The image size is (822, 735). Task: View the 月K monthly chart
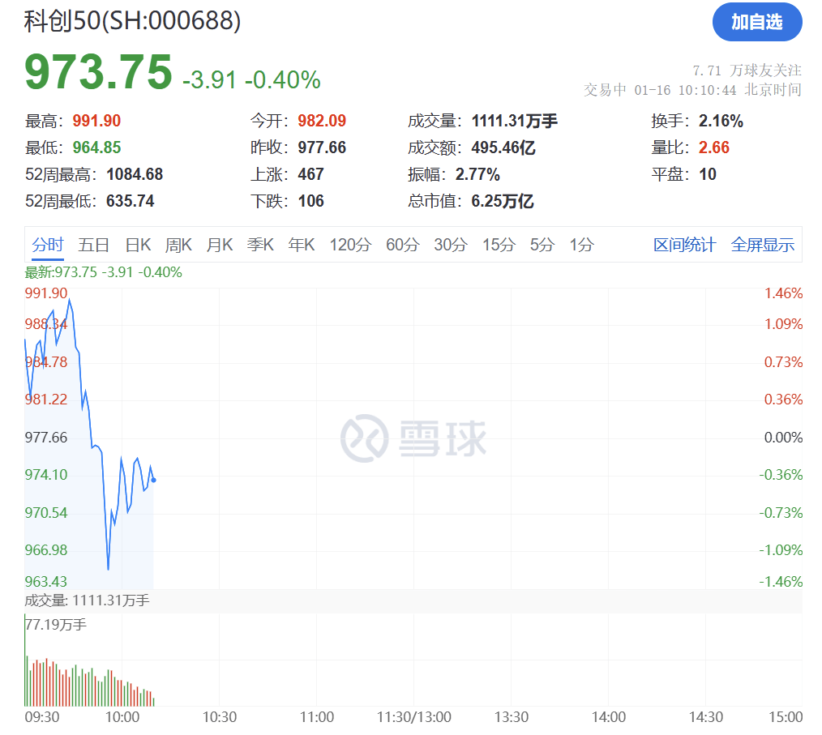pyautogui.click(x=219, y=244)
